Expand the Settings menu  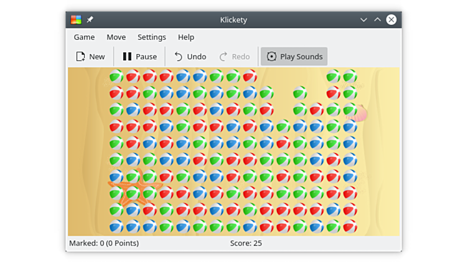click(x=151, y=37)
